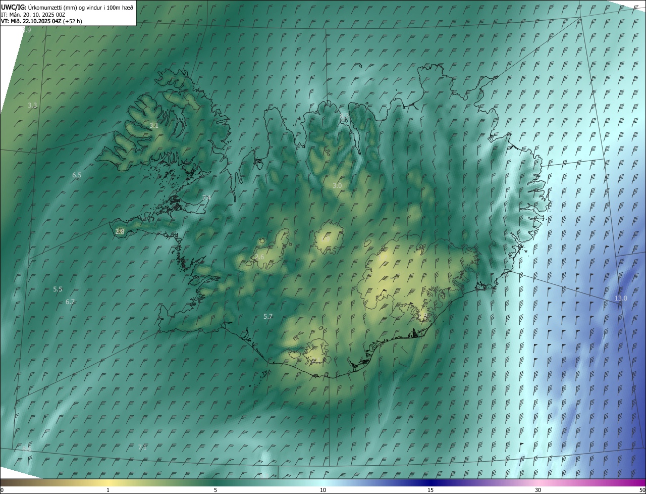Click the colorbar tick label 15

click(x=430, y=490)
